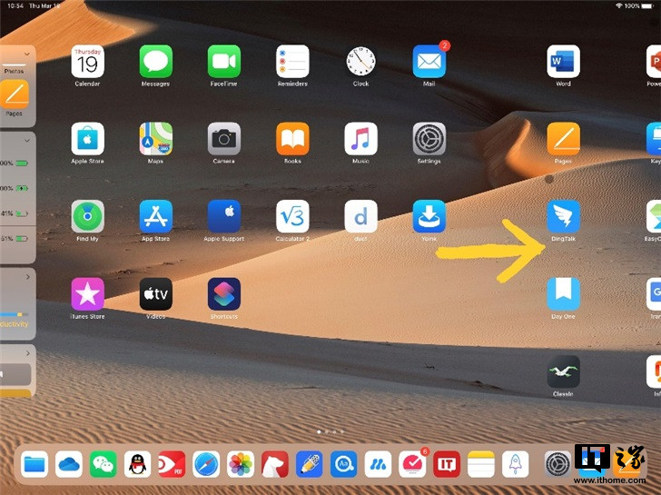Open the yellow Notes app in dock
This screenshot has height=495, width=661.
pos(481,464)
